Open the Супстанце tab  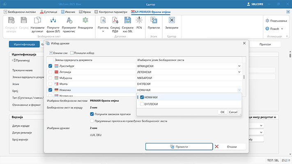(48, 12)
